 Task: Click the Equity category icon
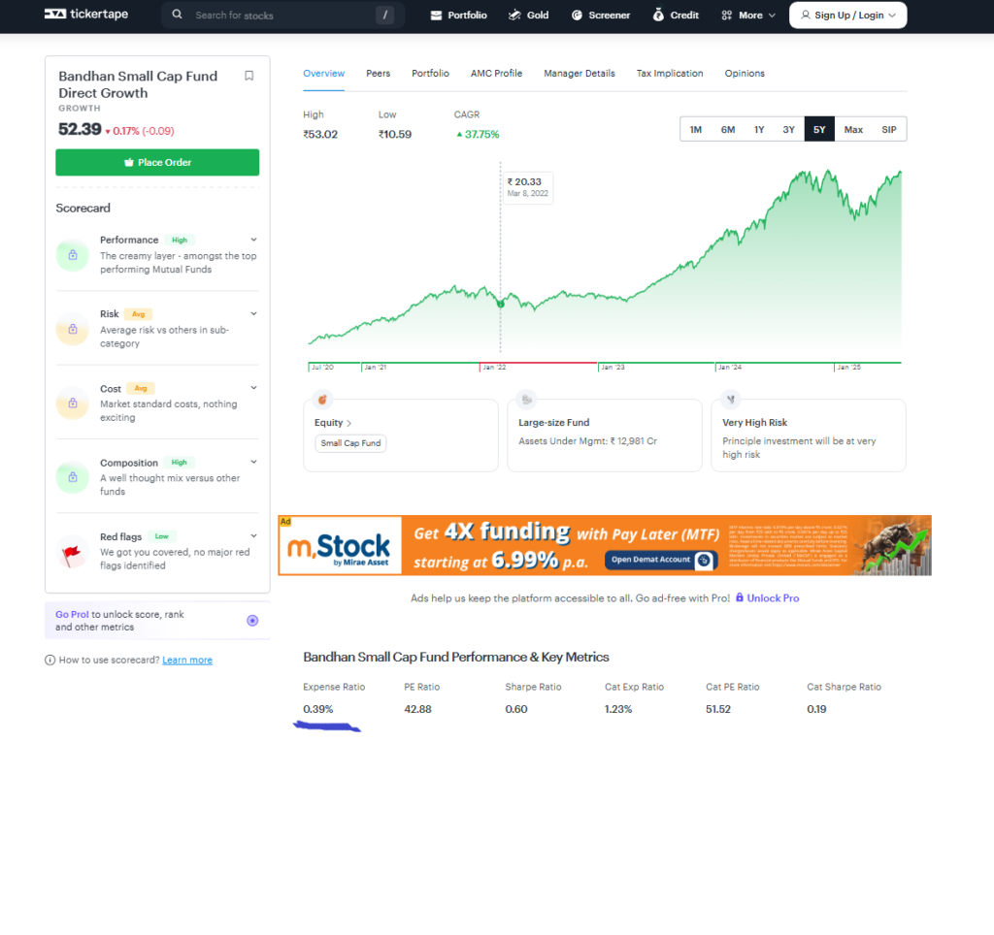coord(322,399)
